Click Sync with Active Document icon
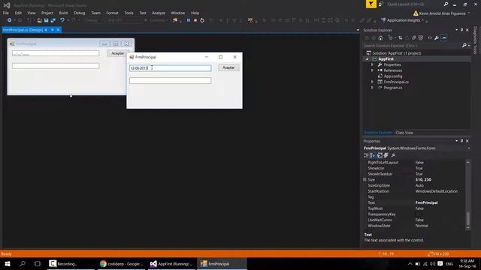 pyautogui.click(x=401, y=38)
